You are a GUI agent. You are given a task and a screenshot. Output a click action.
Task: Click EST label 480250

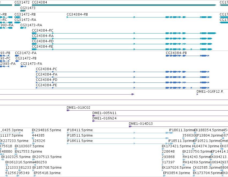coord(40,162)
